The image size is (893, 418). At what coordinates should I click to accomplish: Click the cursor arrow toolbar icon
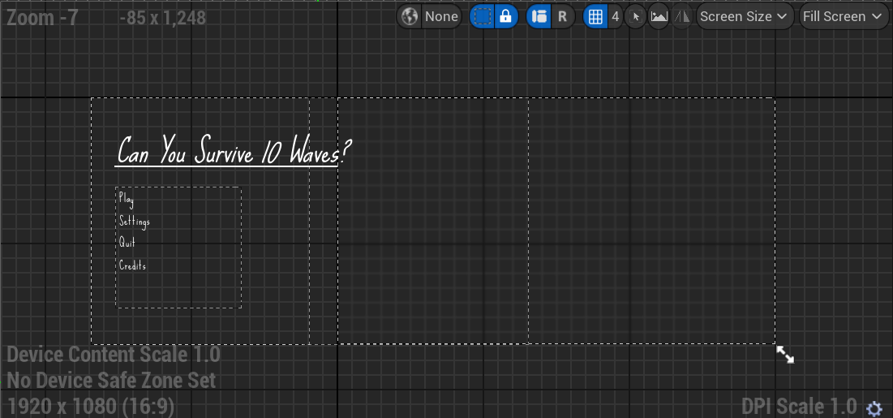(636, 16)
